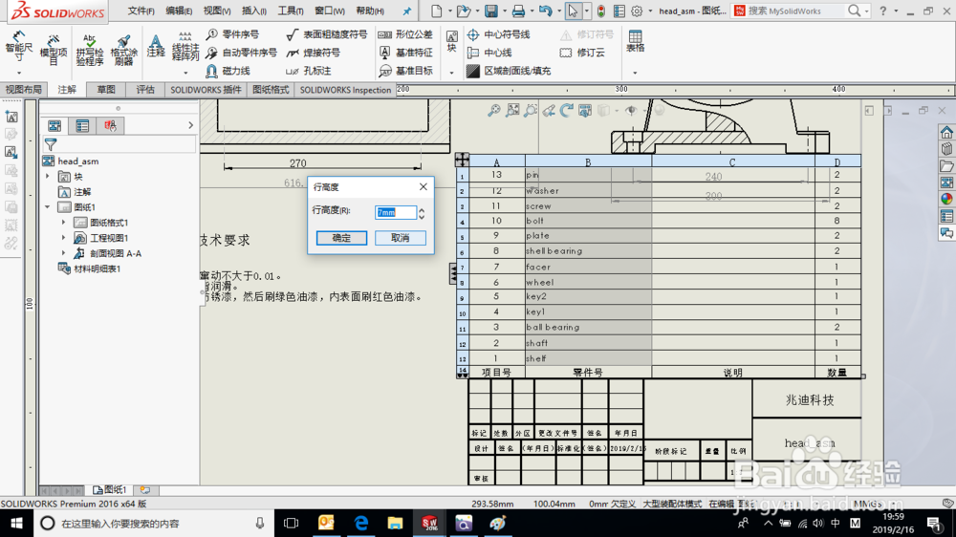Open the Smart Dimension dropdown arrow
The image size is (956, 537).
click(19, 72)
